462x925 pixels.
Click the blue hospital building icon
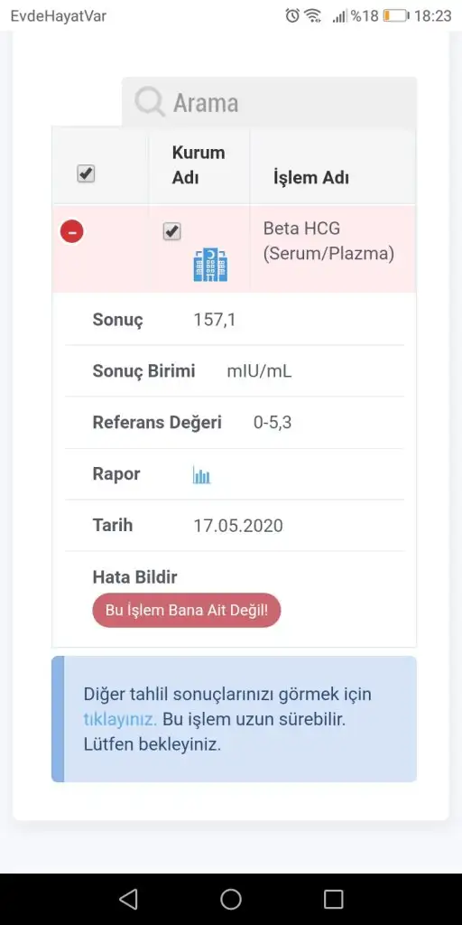click(210, 265)
